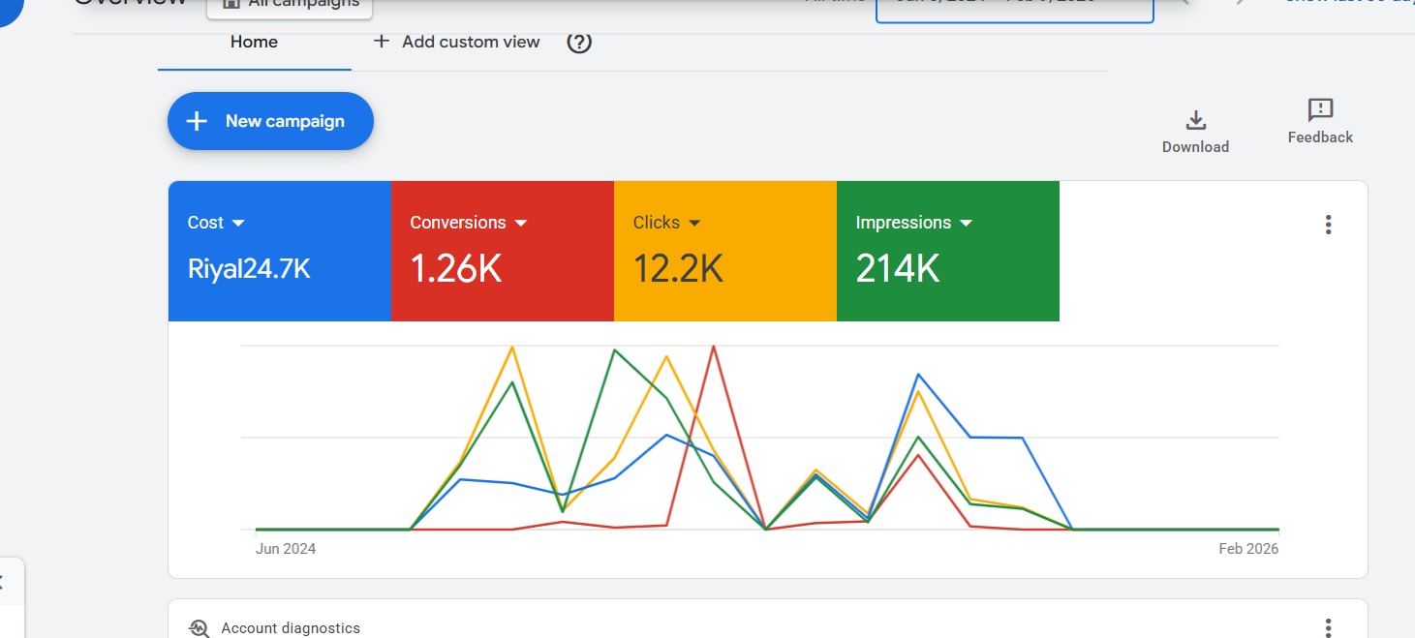Expand the Clicks metric dropdown arrow
Screen dimensions: 1415x638
pyautogui.click(x=693, y=224)
